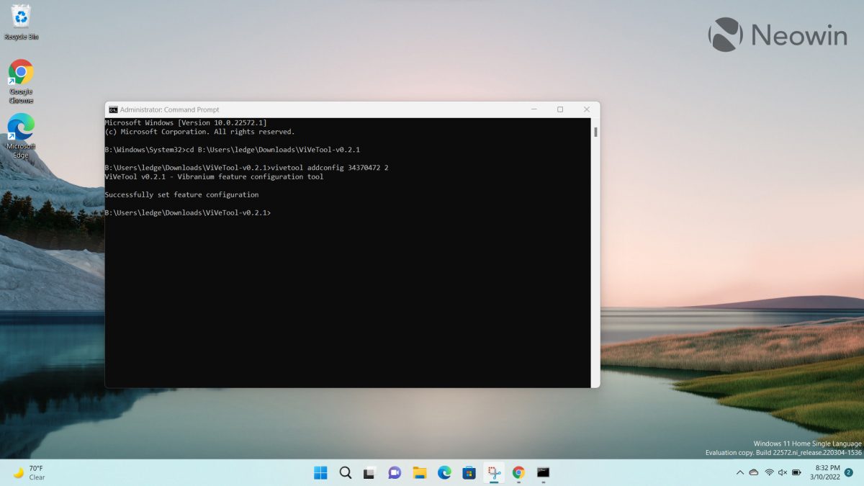The image size is (864, 486).
Task: Open the Command Prompt window system menu
Action: 113,109
